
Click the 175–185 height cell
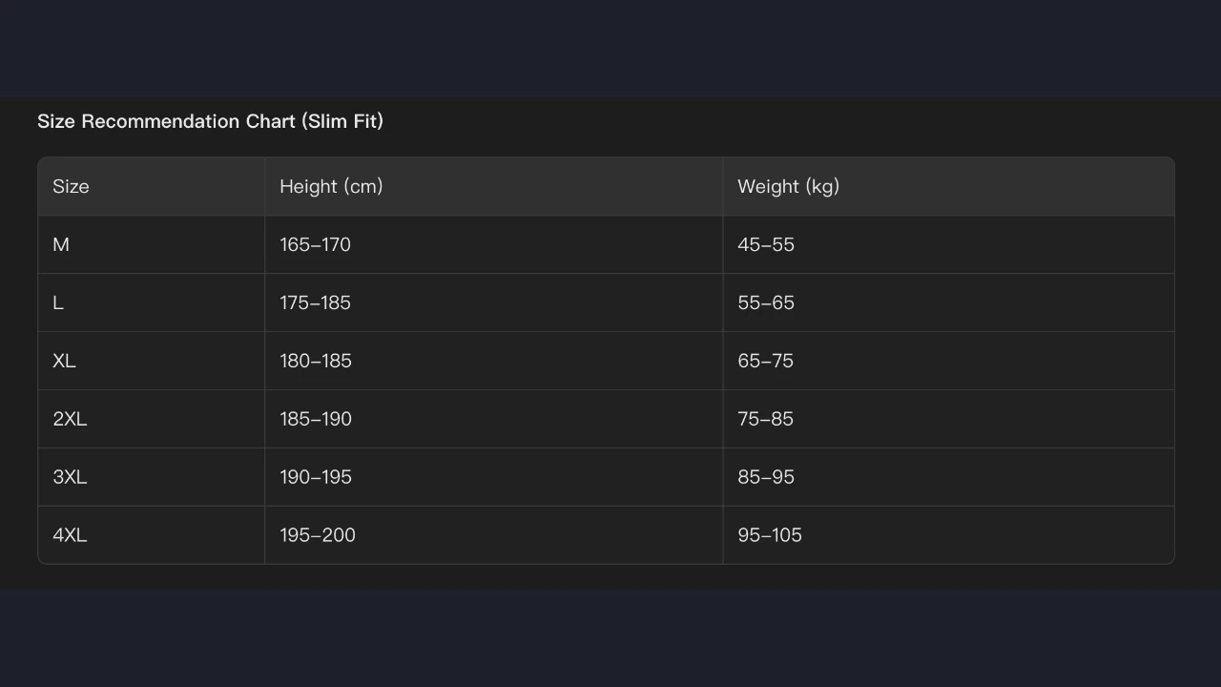[315, 303]
